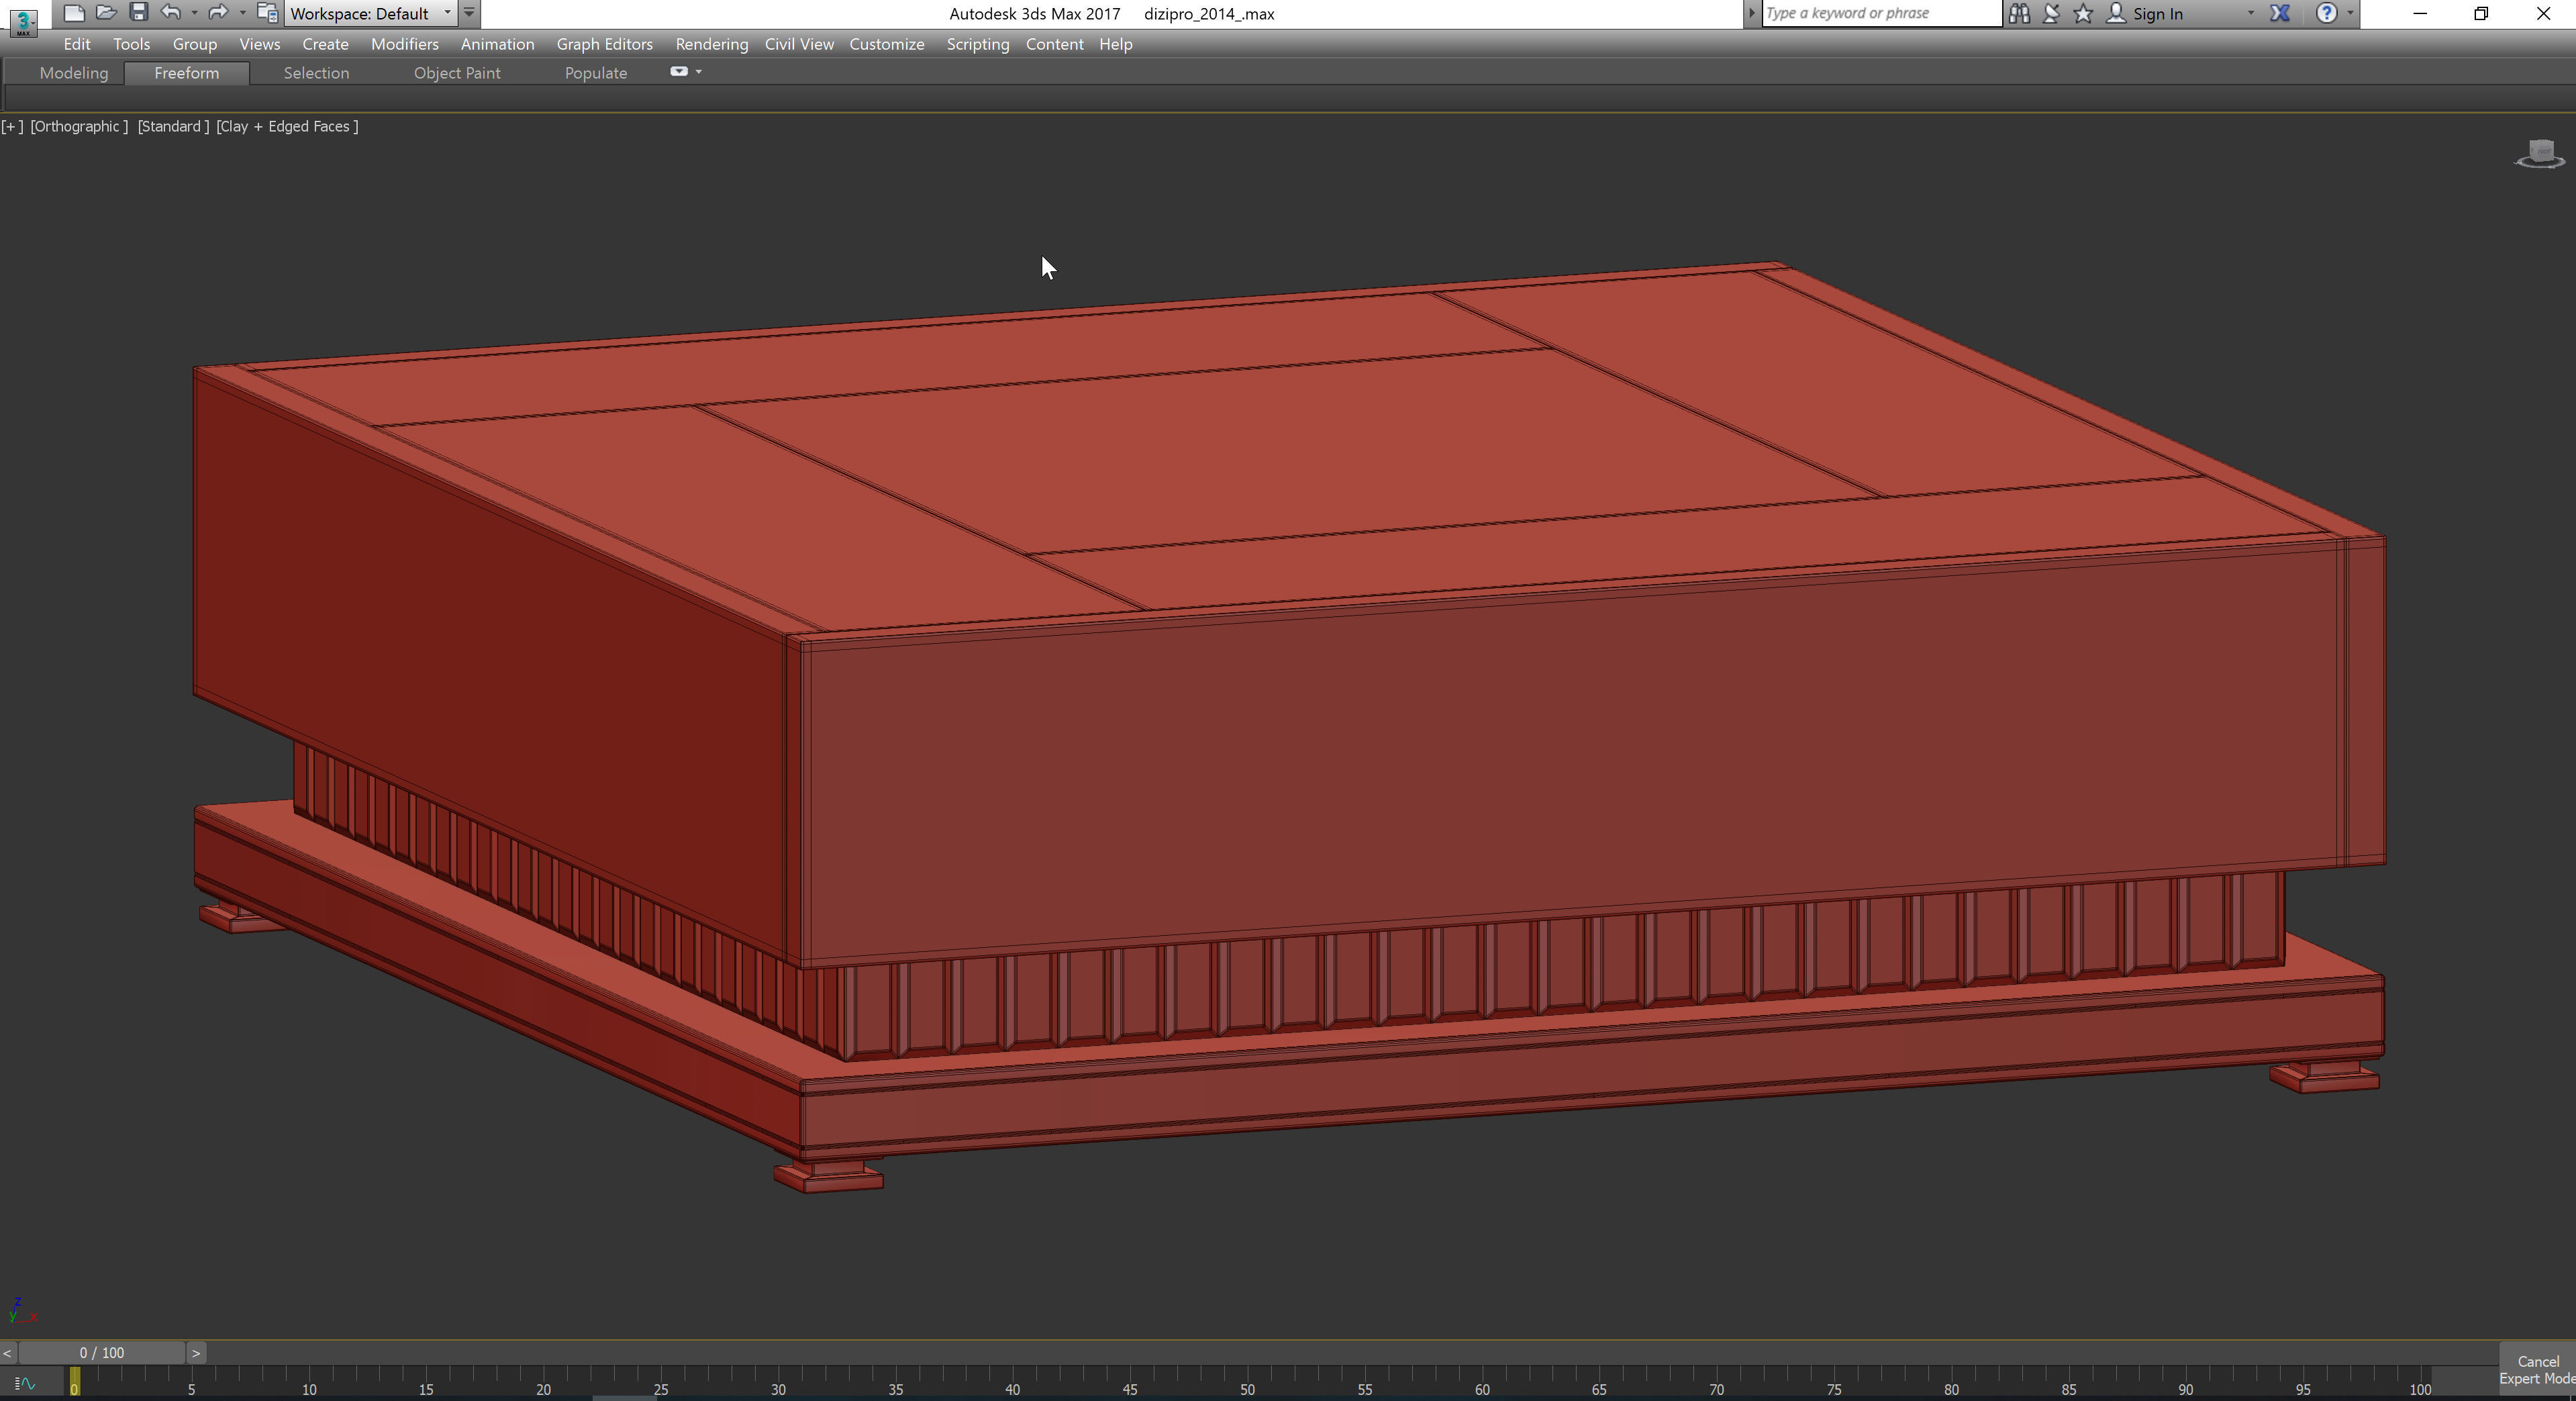
Task: Open the Rendering menu
Action: pyautogui.click(x=711, y=44)
